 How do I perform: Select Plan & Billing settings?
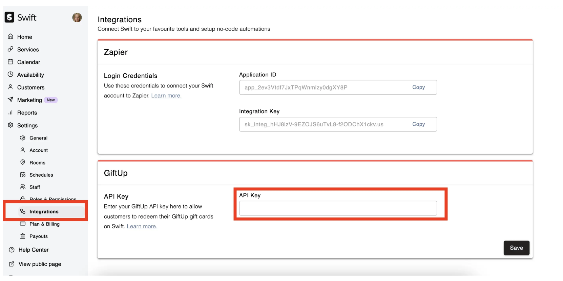pyautogui.click(x=44, y=224)
